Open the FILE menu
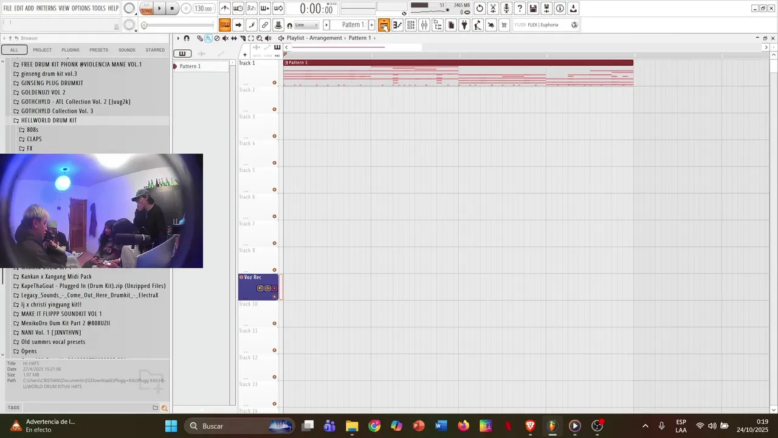 (7, 9)
